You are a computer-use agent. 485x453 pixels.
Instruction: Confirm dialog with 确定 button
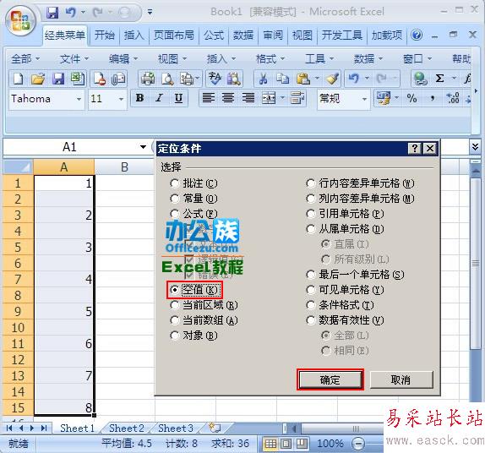(x=330, y=379)
